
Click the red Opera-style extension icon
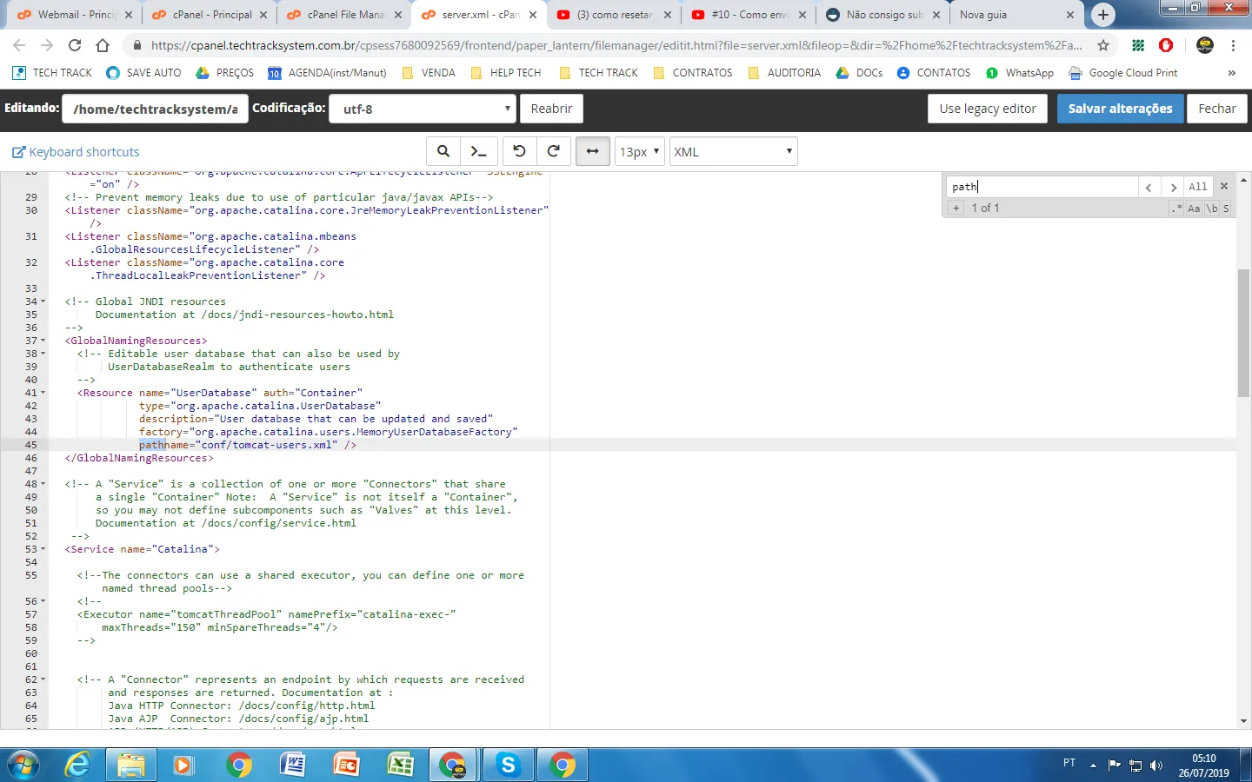[x=1166, y=45]
